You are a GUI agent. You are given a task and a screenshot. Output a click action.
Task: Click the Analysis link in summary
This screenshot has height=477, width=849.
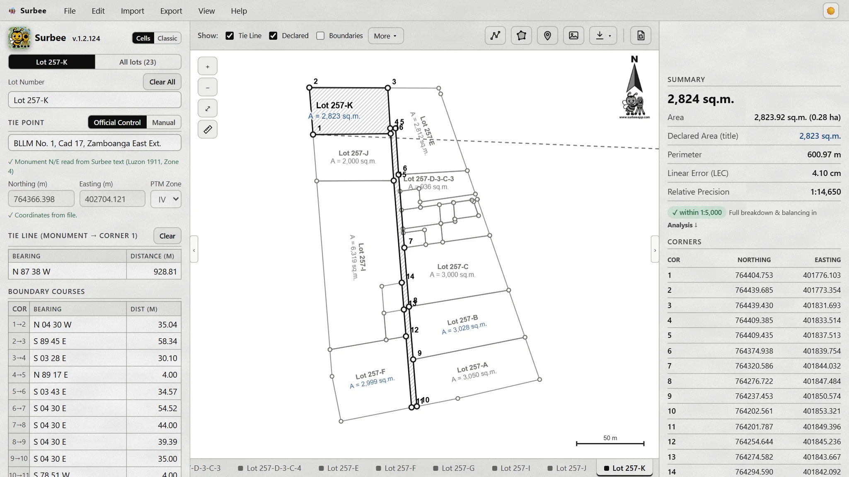(x=682, y=225)
